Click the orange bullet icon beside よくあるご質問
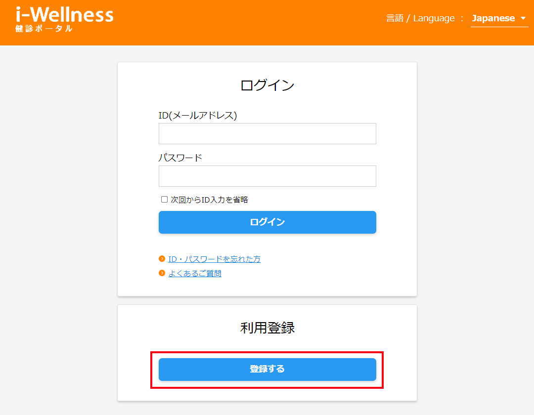Viewport: 534px width, 415px height. [162, 273]
